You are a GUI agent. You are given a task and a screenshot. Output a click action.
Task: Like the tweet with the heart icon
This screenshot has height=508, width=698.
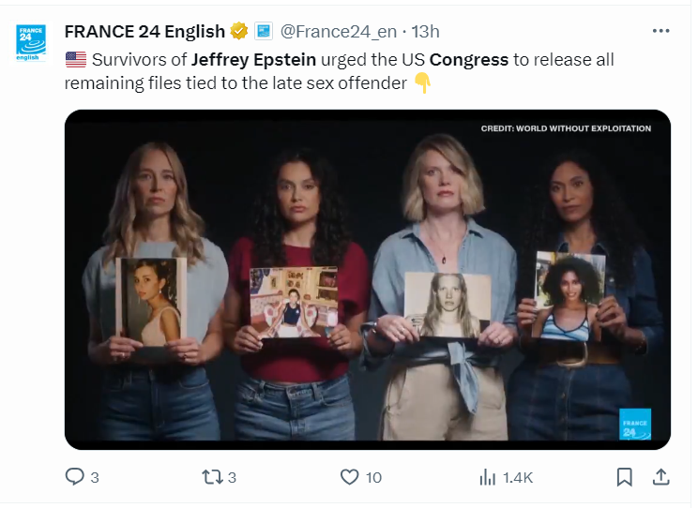pos(350,477)
